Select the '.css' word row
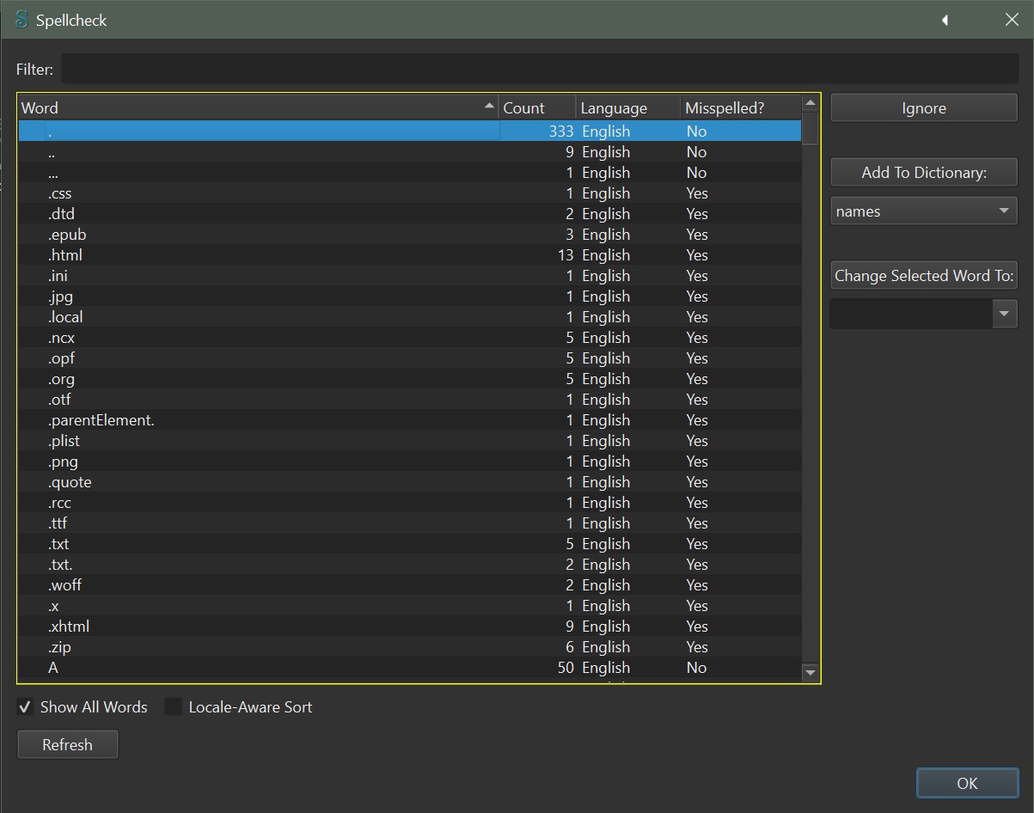1034x813 pixels. point(410,193)
